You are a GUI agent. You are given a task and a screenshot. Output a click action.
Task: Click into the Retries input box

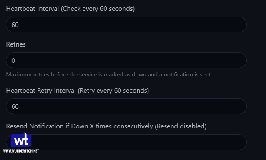(126, 60)
